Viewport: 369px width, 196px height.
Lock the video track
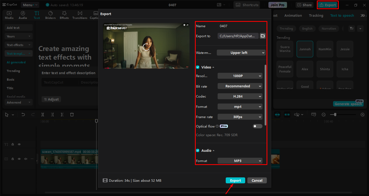coord(13,159)
